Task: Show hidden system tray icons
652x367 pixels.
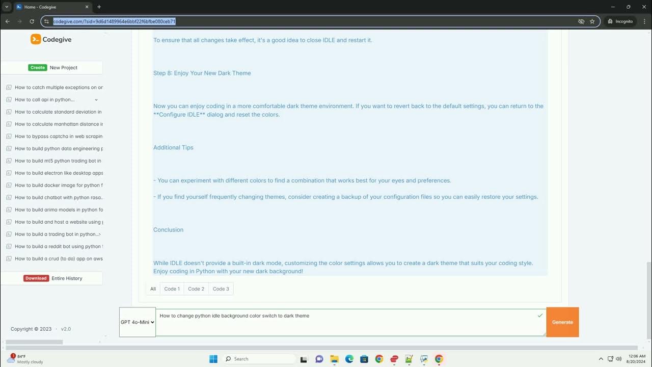Action: pyautogui.click(x=601, y=359)
